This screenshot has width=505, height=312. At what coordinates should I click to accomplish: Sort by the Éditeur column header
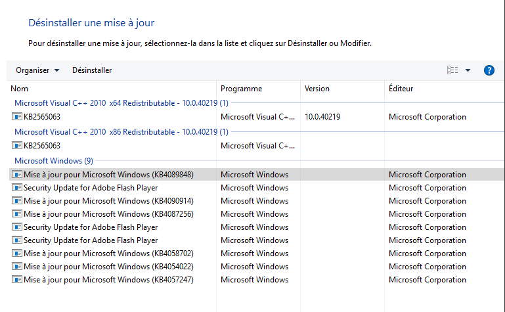point(401,89)
